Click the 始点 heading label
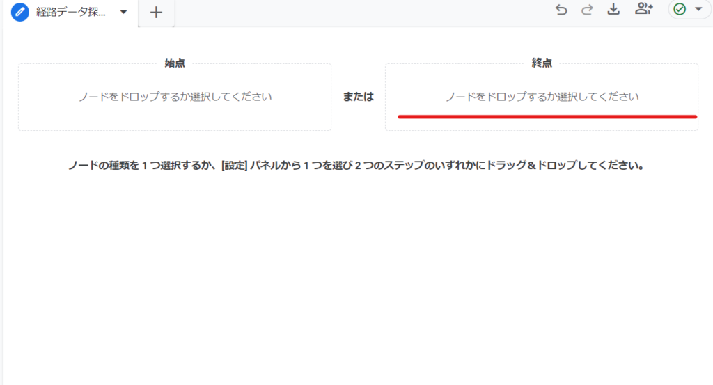Viewport: 713px width, 385px height. click(175, 63)
